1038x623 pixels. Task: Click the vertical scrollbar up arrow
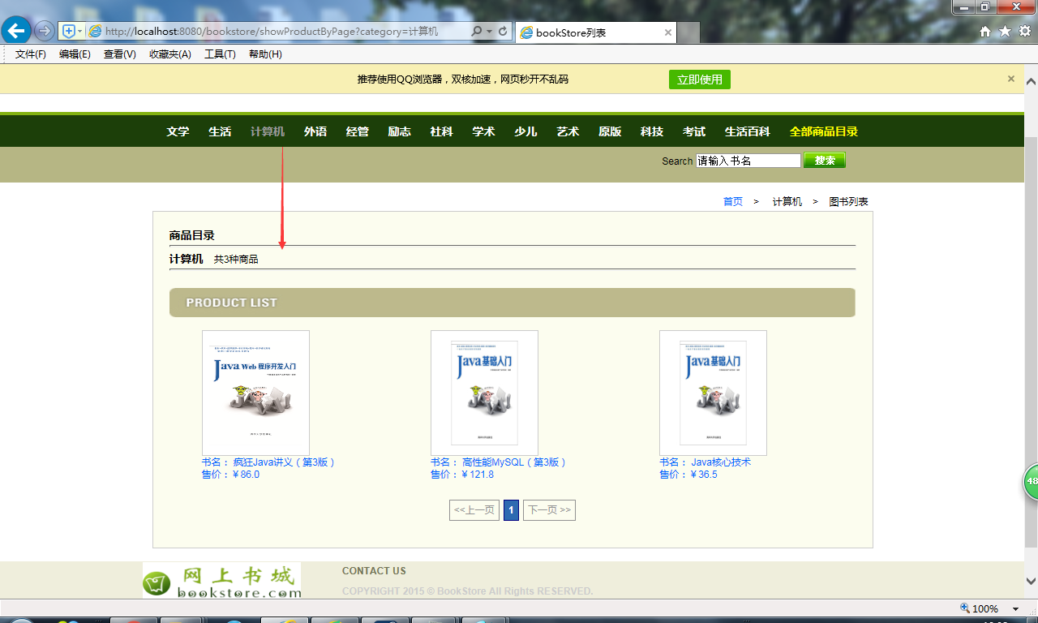click(x=1031, y=81)
